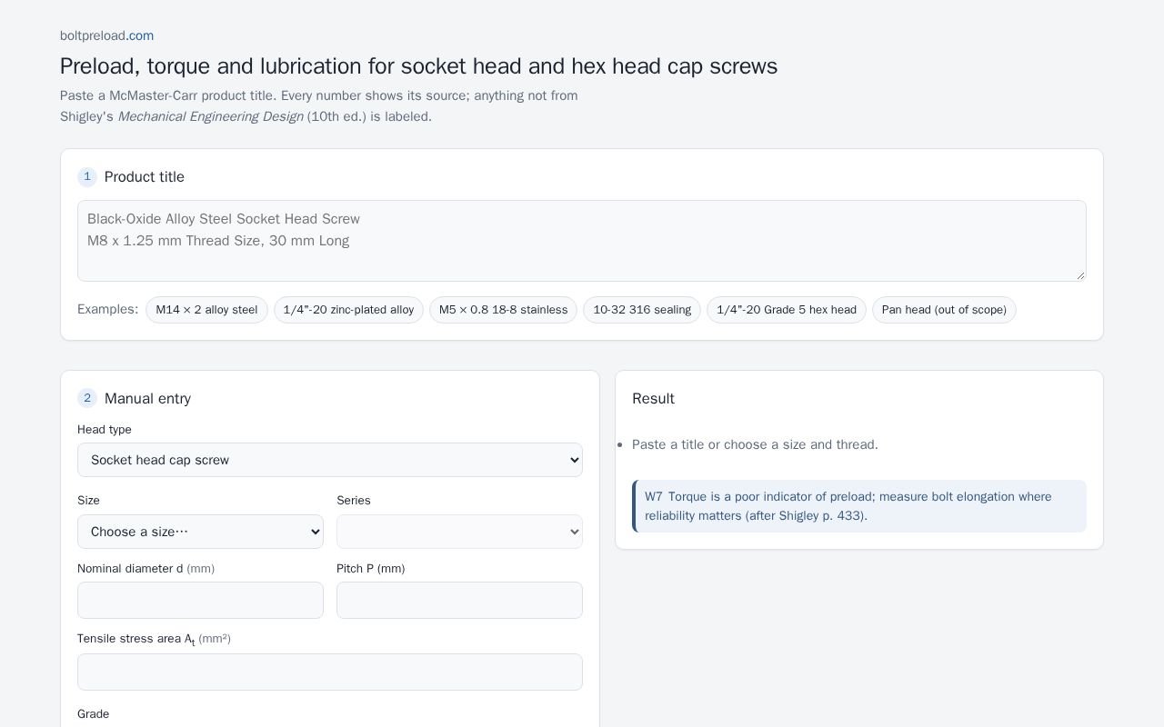Open the Series dropdown
This screenshot has height=727, width=1164.
459,532
